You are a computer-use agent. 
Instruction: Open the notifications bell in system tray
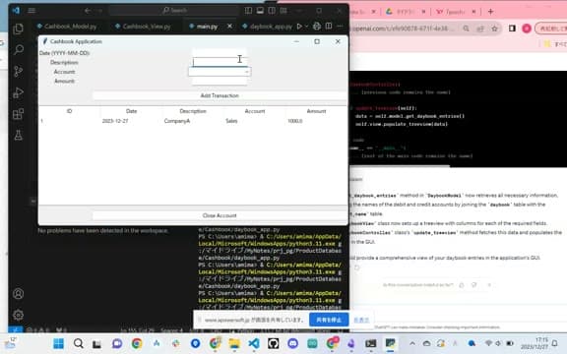pos(555,343)
